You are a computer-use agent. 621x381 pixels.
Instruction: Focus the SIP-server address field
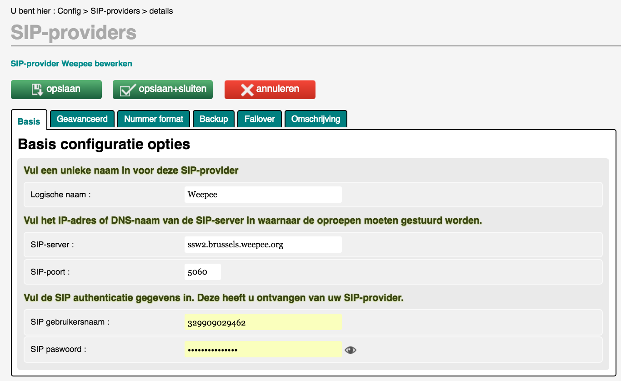pyautogui.click(x=263, y=245)
